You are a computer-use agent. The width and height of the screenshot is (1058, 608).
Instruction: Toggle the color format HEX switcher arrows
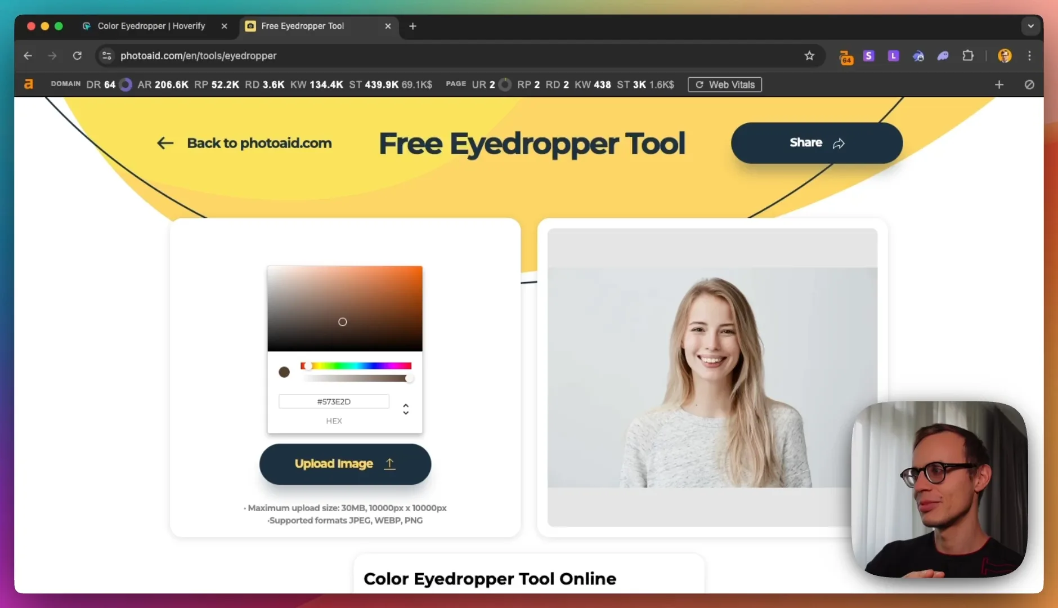click(406, 409)
